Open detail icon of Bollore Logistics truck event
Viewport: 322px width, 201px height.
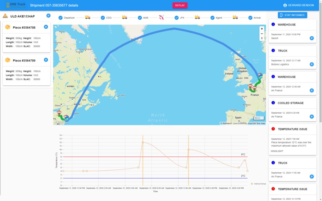[312, 64]
